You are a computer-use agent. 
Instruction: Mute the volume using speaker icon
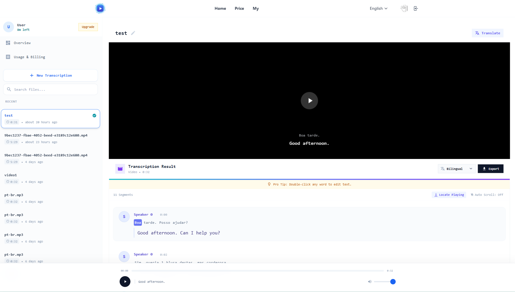[x=370, y=282]
